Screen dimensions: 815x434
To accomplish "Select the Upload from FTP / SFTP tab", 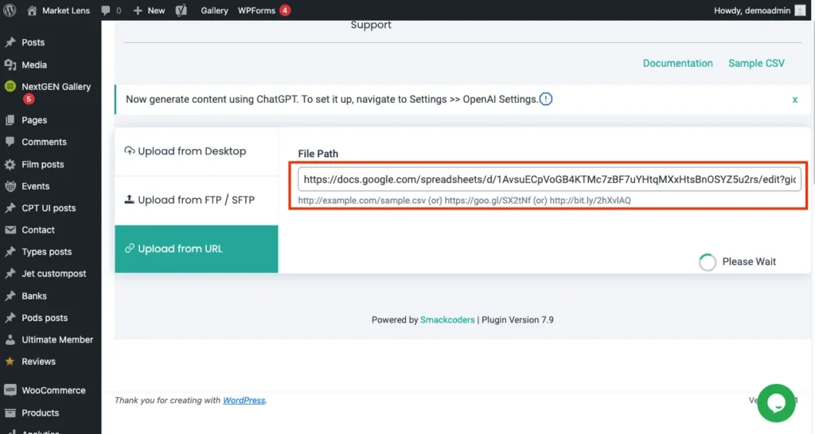I will [x=196, y=200].
